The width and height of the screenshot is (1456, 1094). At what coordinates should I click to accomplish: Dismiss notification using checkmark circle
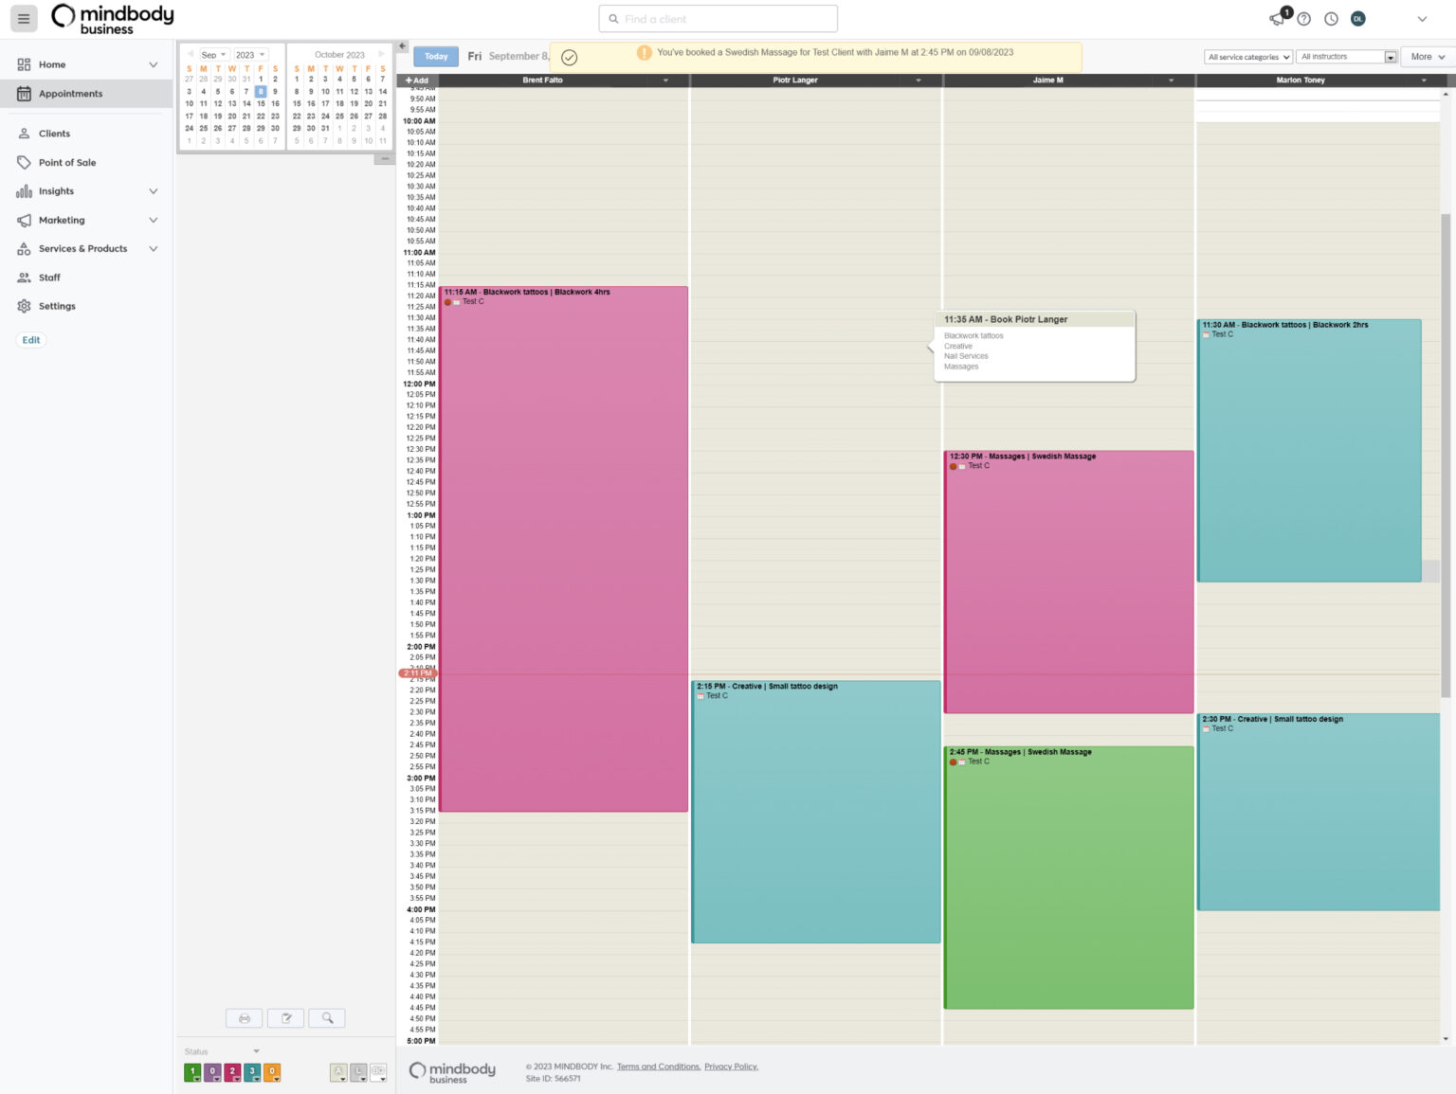pyautogui.click(x=569, y=58)
